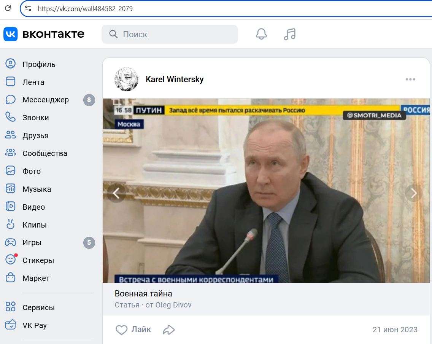Image resolution: width=432 pixels, height=344 pixels.
Task: Click the Музыка sidebar icon
Action: click(x=11, y=189)
